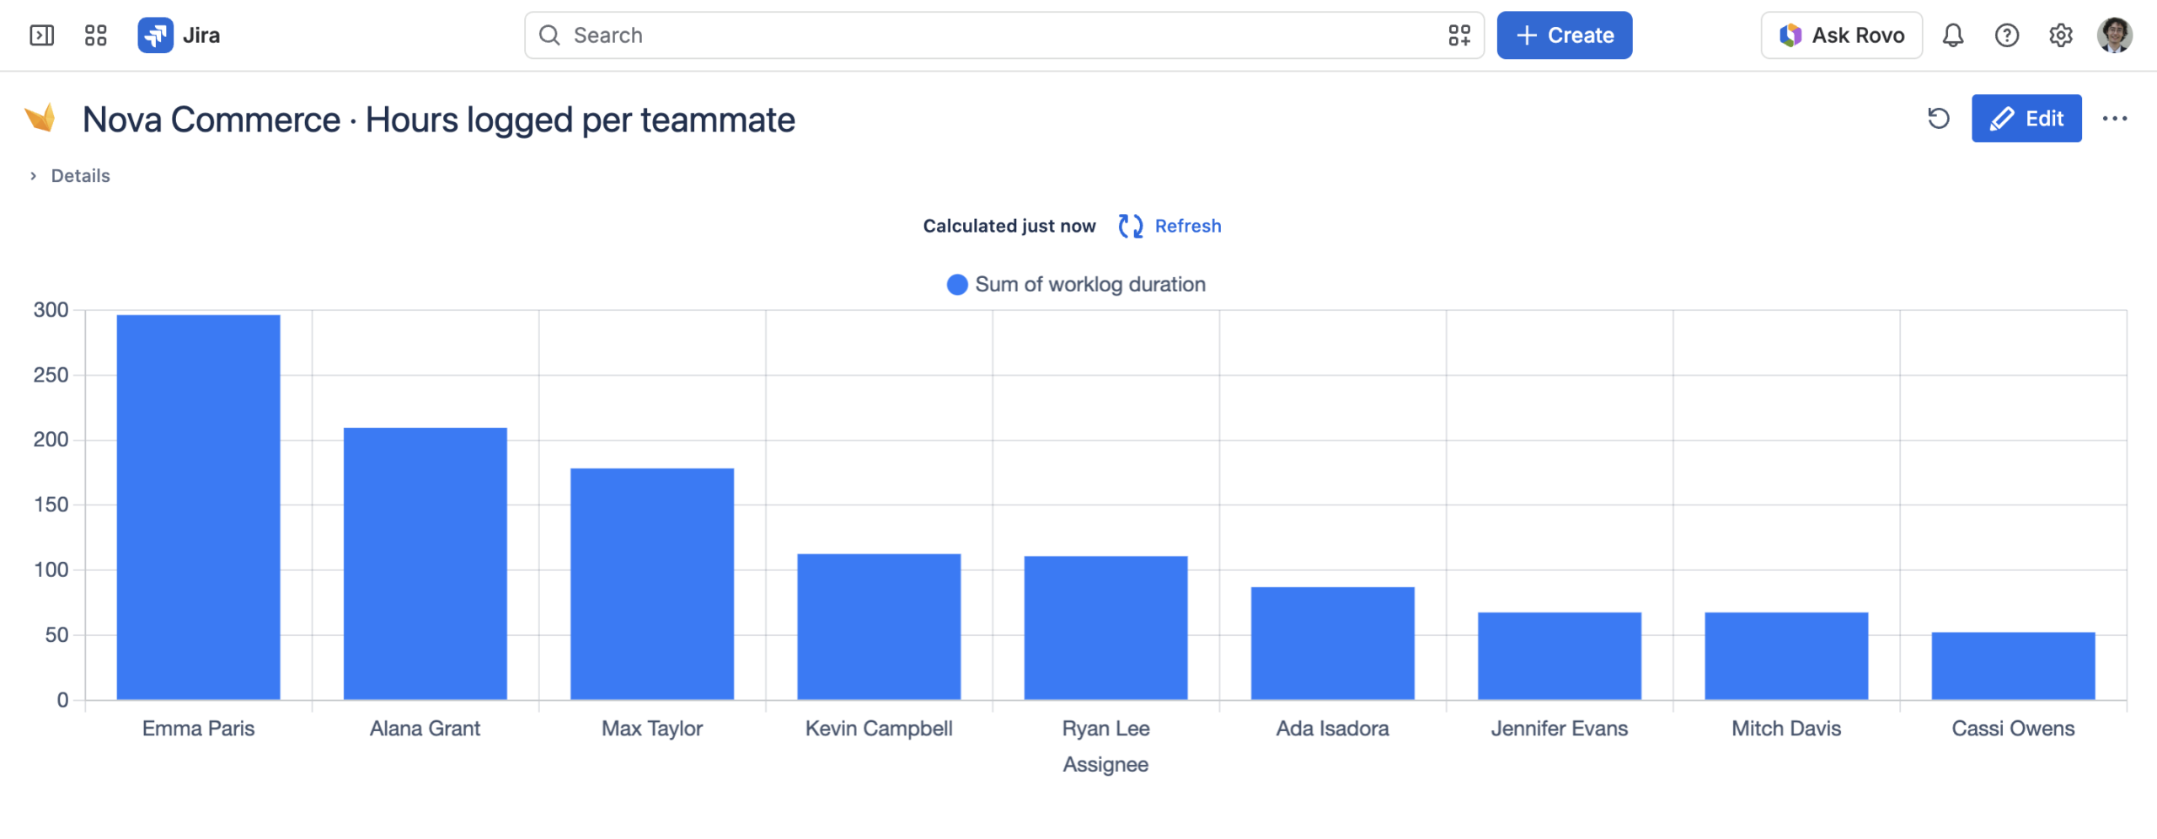Viewport: 2157px width, 839px height.
Task: Toggle the sidebar panel icon
Action: pos(42,35)
